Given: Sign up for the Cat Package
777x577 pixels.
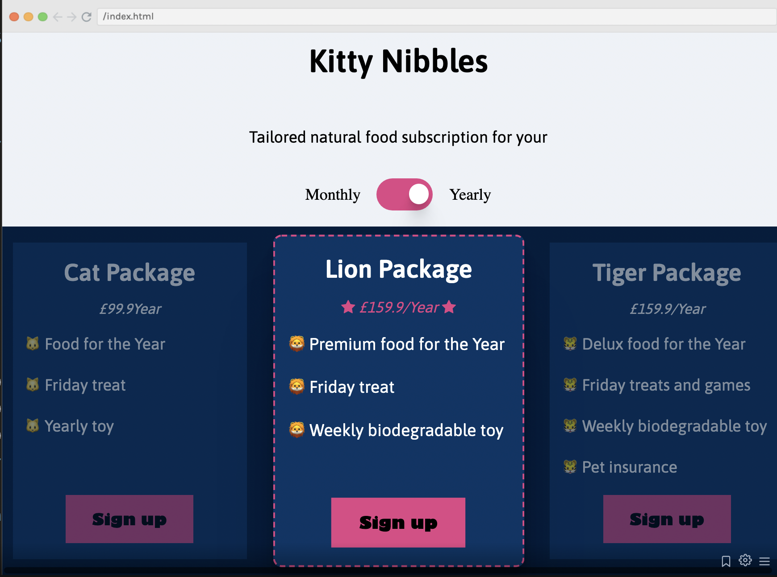Looking at the screenshot, I should tap(129, 519).
